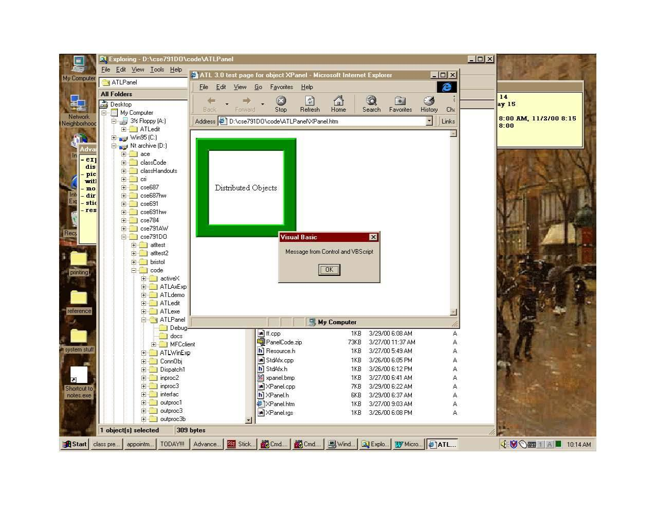Open the File menu in Internet Explorer
This screenshot has width=656, height=508.
(x=204, y=87)
